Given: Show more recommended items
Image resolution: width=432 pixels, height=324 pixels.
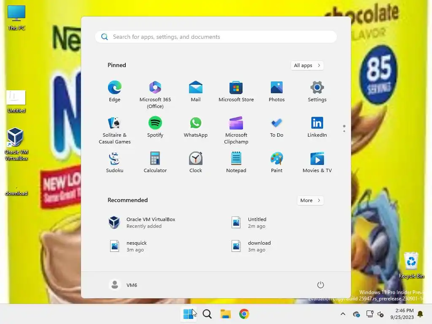Looking at the screenshot, I should 310,200.
